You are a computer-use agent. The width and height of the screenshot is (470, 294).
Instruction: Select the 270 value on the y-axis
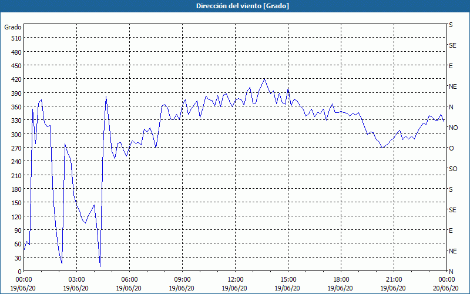[16, 148]
